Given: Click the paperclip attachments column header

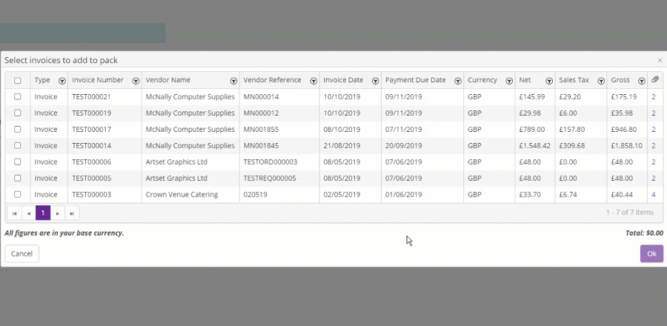Looking at the screenshot, I should [x=655, y=79].
